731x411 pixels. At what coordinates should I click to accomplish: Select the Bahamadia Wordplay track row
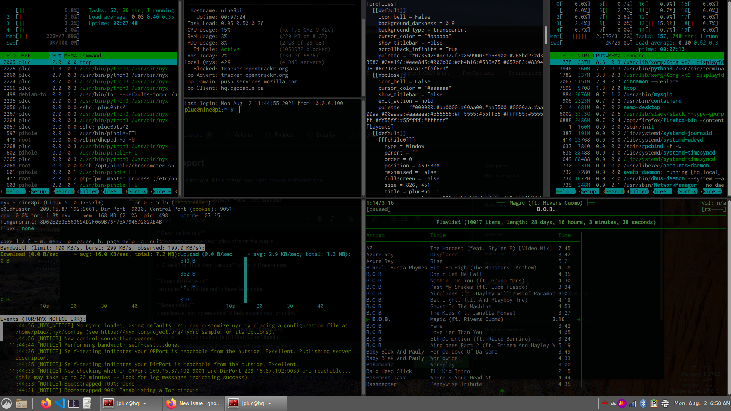(x=473, y=365)
